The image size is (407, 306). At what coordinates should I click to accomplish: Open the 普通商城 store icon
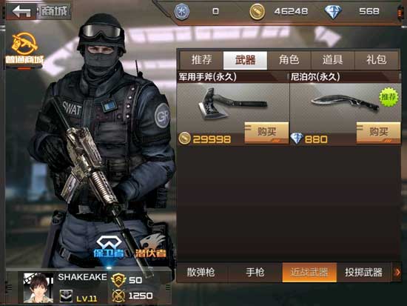[x=24, y=50]
